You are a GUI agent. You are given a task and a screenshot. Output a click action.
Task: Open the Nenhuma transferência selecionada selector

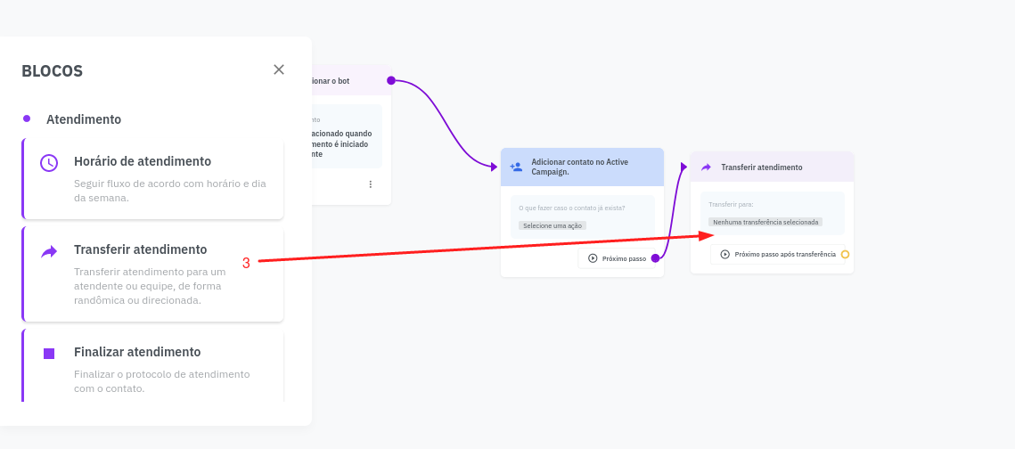[x=765, y=222]
